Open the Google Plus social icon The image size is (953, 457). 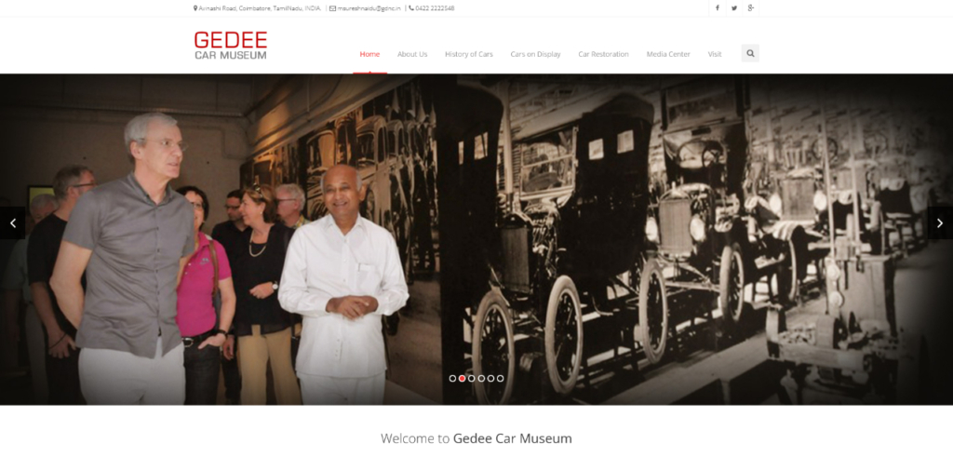click(751, 7)
